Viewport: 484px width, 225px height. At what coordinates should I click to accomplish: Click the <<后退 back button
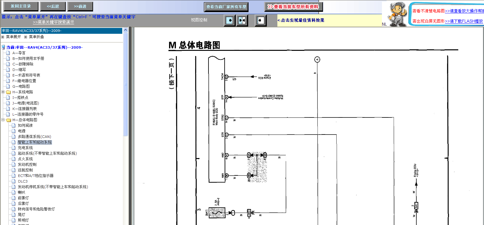53,6
